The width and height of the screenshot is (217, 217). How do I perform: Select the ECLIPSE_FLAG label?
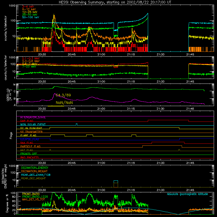click(30, 139)
